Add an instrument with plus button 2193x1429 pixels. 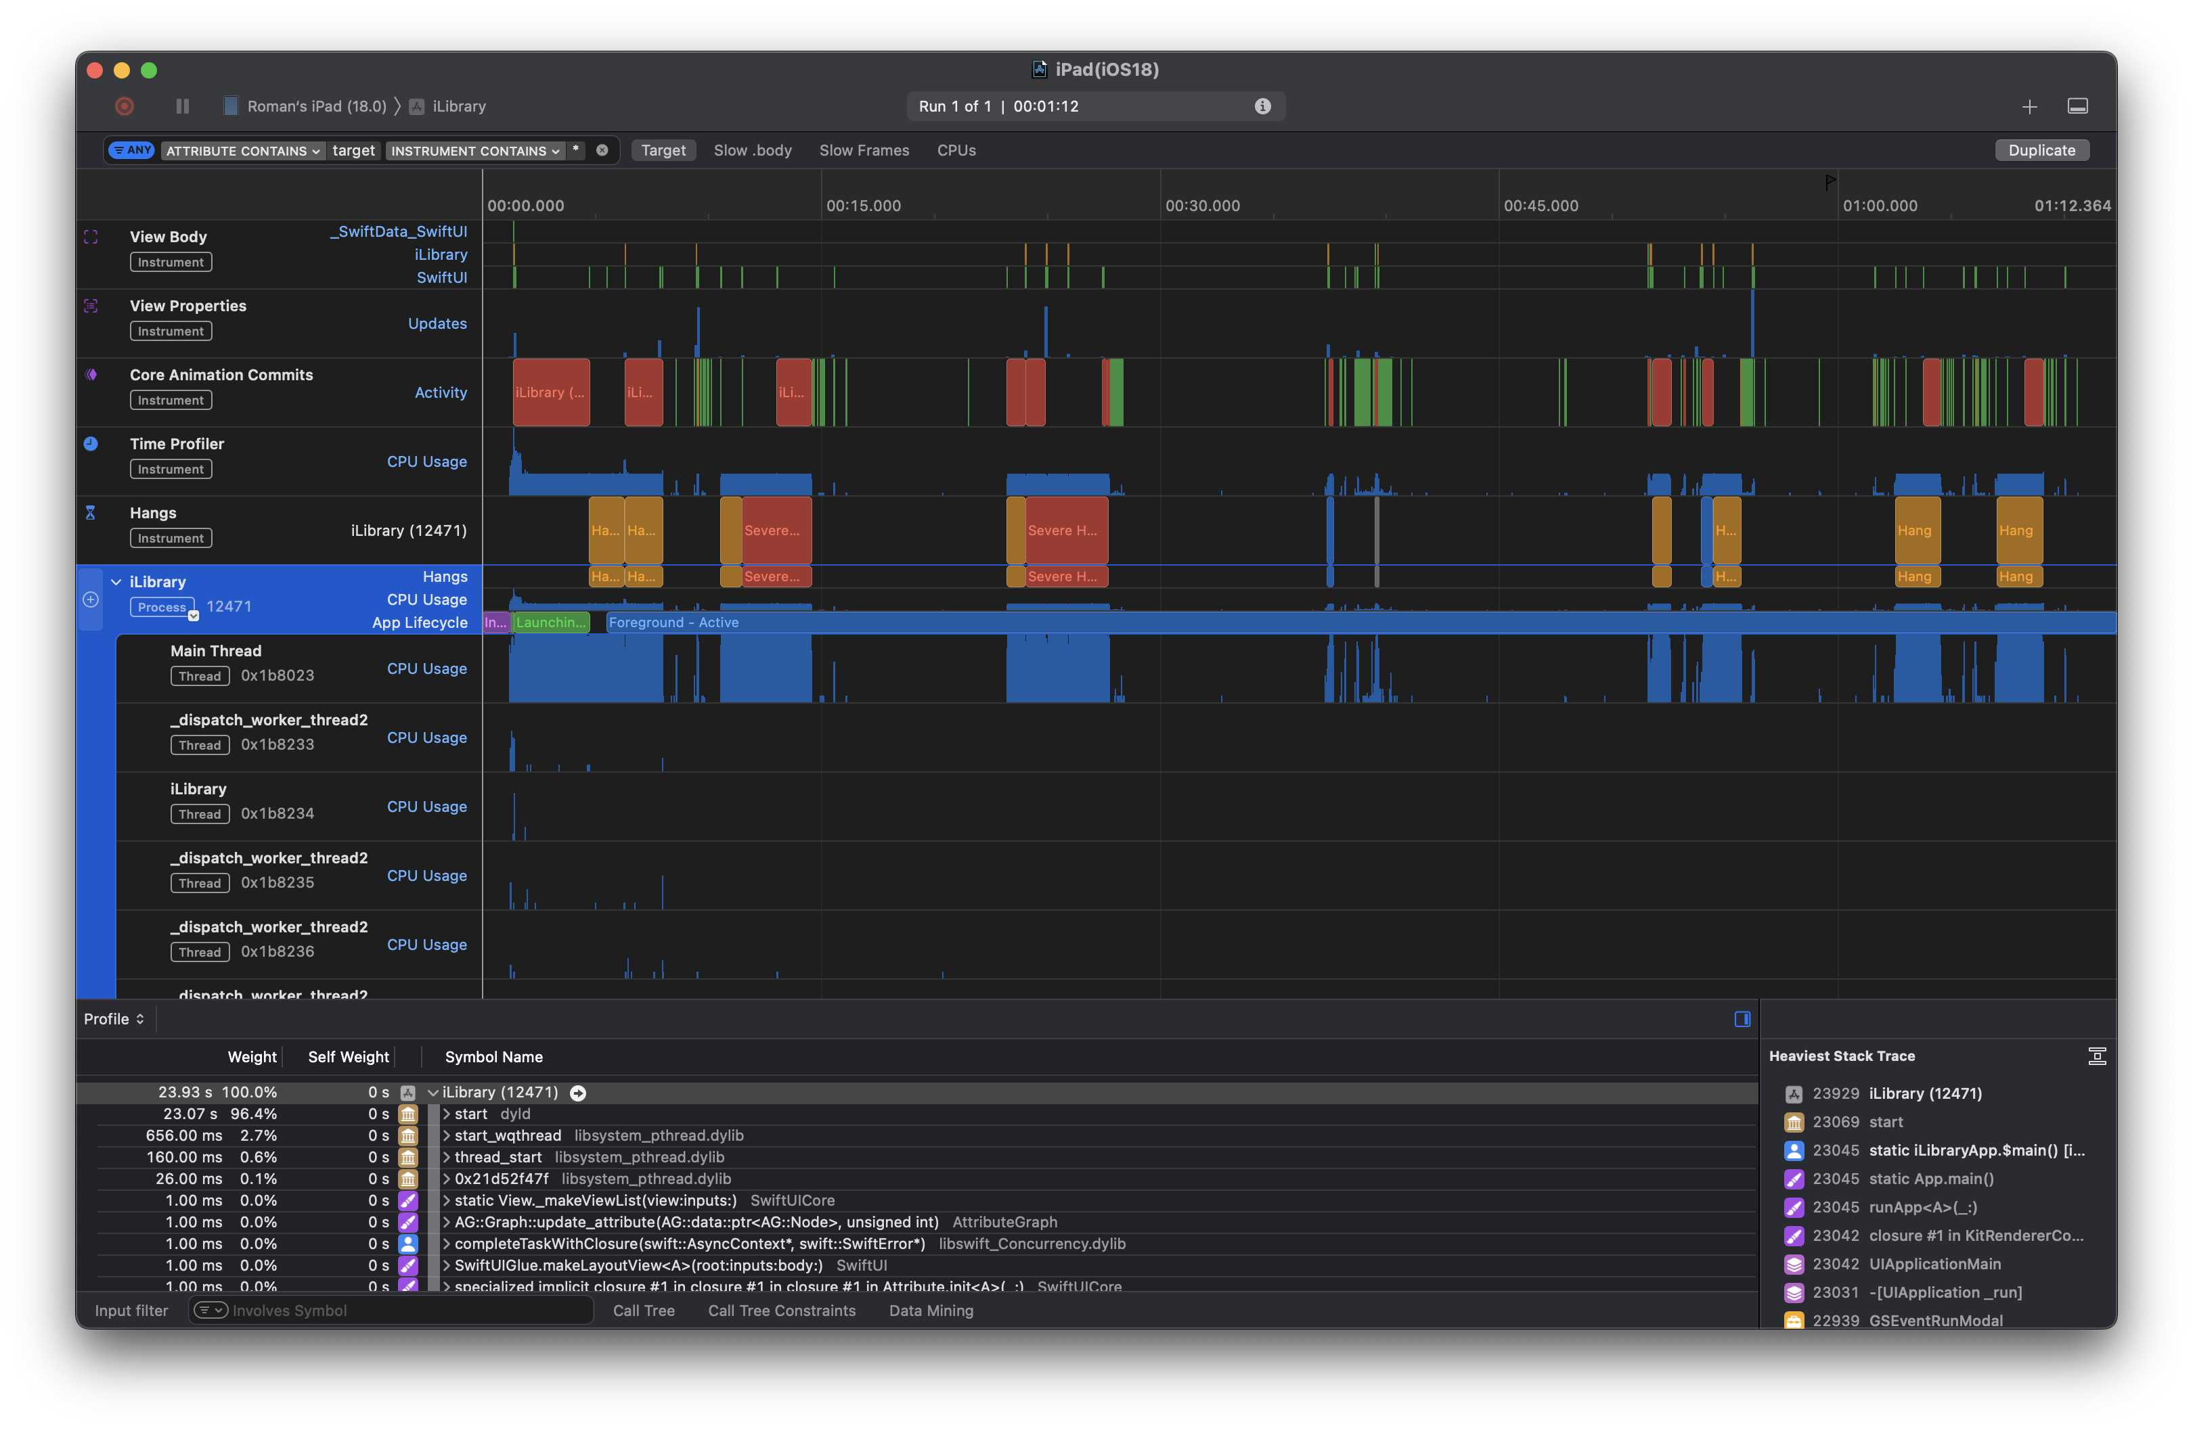pos(2030,107)
